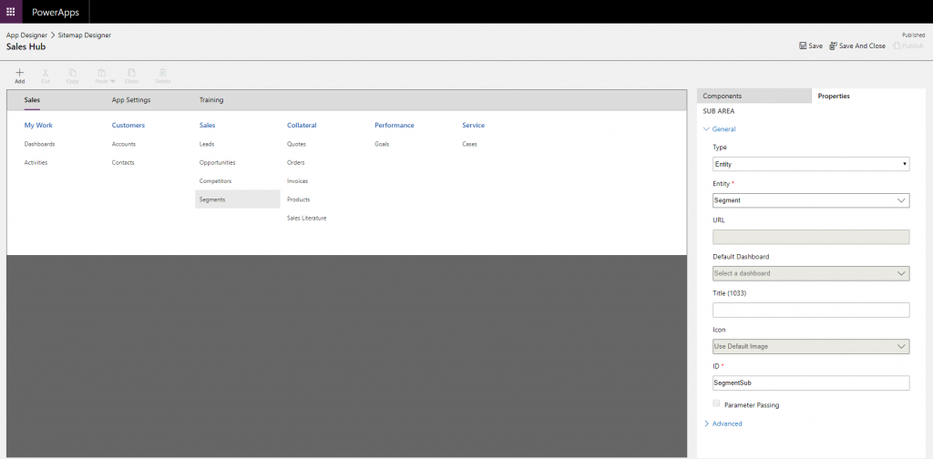The image size is (933, 459).
Task: Select the Dashboards subarea
Action: click(x=39, y=144)
